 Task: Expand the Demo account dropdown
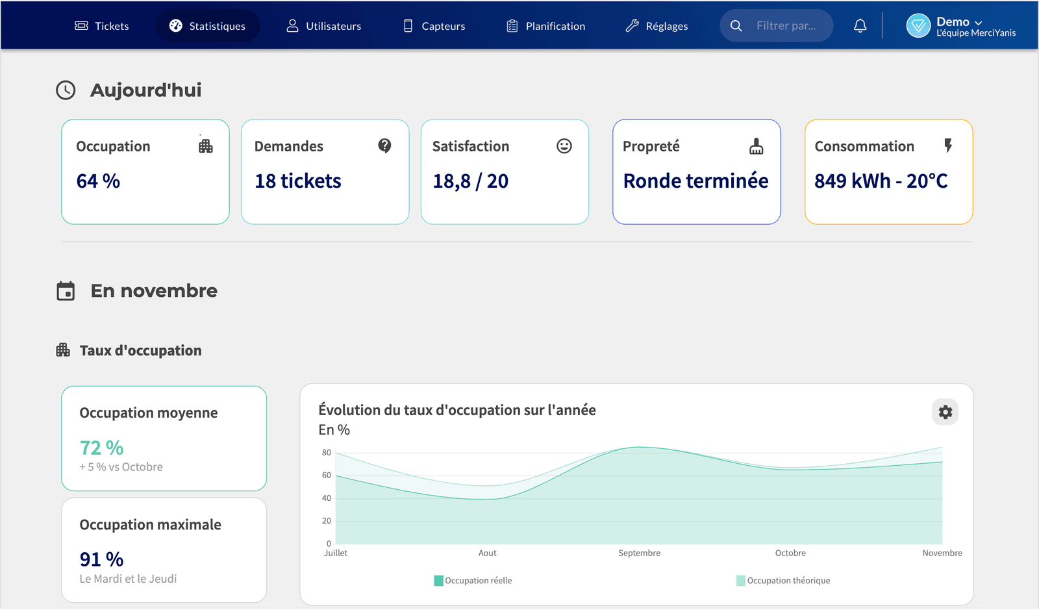[x=959, y=22]
